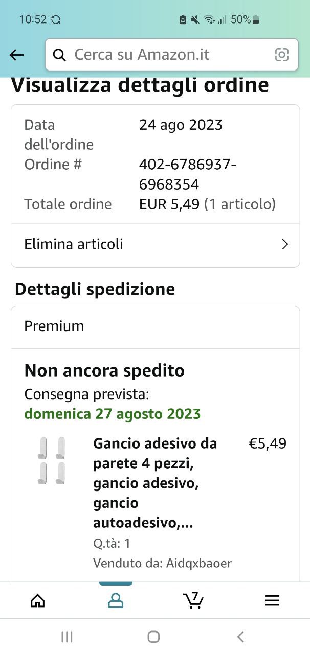Viewport: 310px width, 654px height.
Task: Expand the Elimina articoli chevron
Action: coord(285,244)
